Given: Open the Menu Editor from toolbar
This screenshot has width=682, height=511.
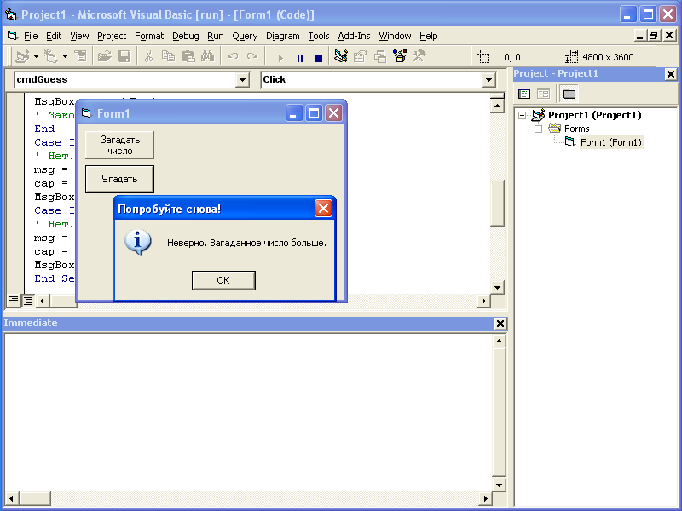Looking at the screenshot, I should (x=80, y=56).
